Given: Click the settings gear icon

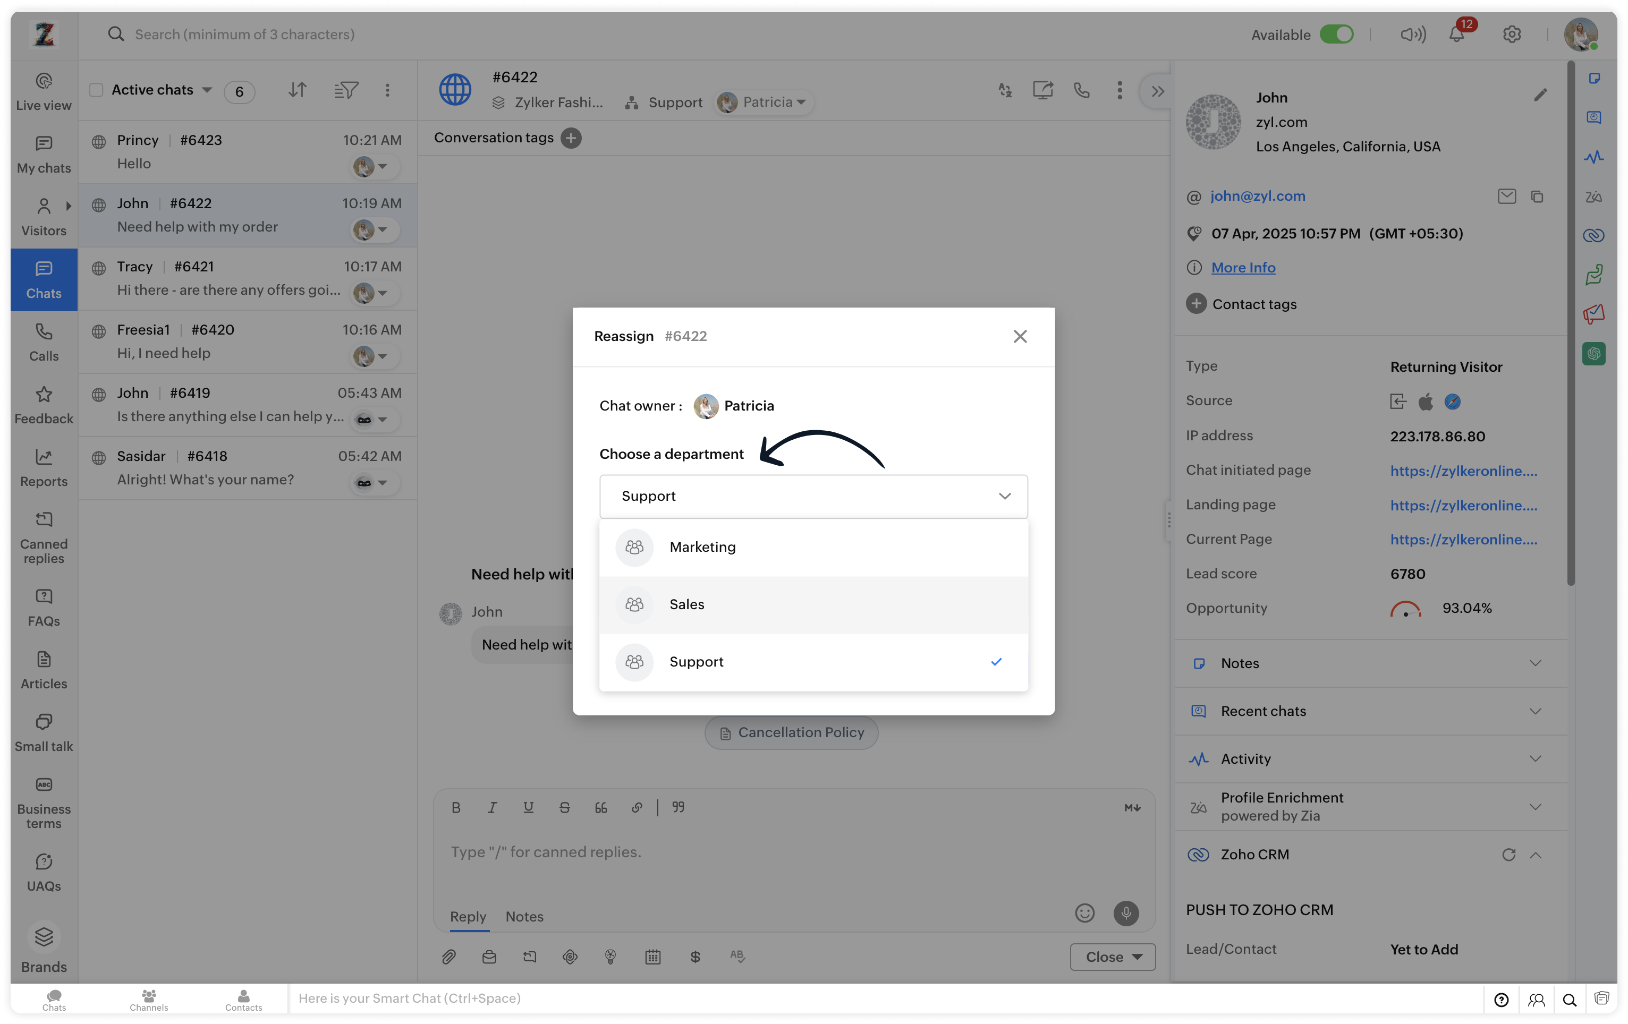Looking at the screenshot, I should coord(1512,35).
